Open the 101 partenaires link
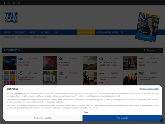Image resolution: width=165 pixels, height=124 pixels. click(18, 94)
